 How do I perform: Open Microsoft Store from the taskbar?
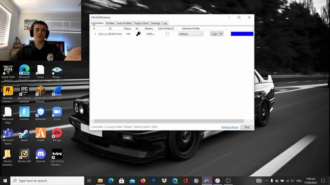point(122,180)
